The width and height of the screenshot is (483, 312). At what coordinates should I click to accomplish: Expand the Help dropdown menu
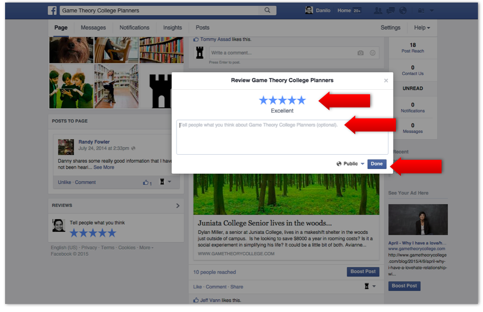point(422,28)
